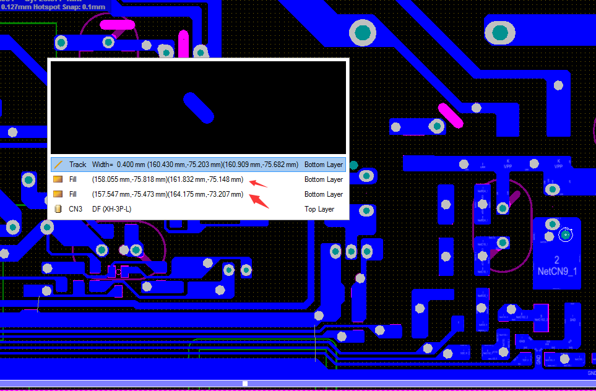Click the Fill icon beside 158.055 mm entry
Viewport: 596px width, 391px height.
tap(58, 179)
